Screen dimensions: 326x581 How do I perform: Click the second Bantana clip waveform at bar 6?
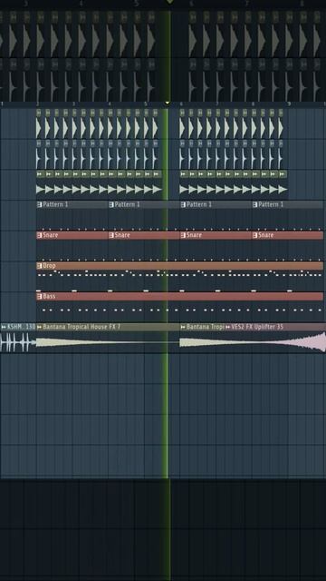coord(202,342)
